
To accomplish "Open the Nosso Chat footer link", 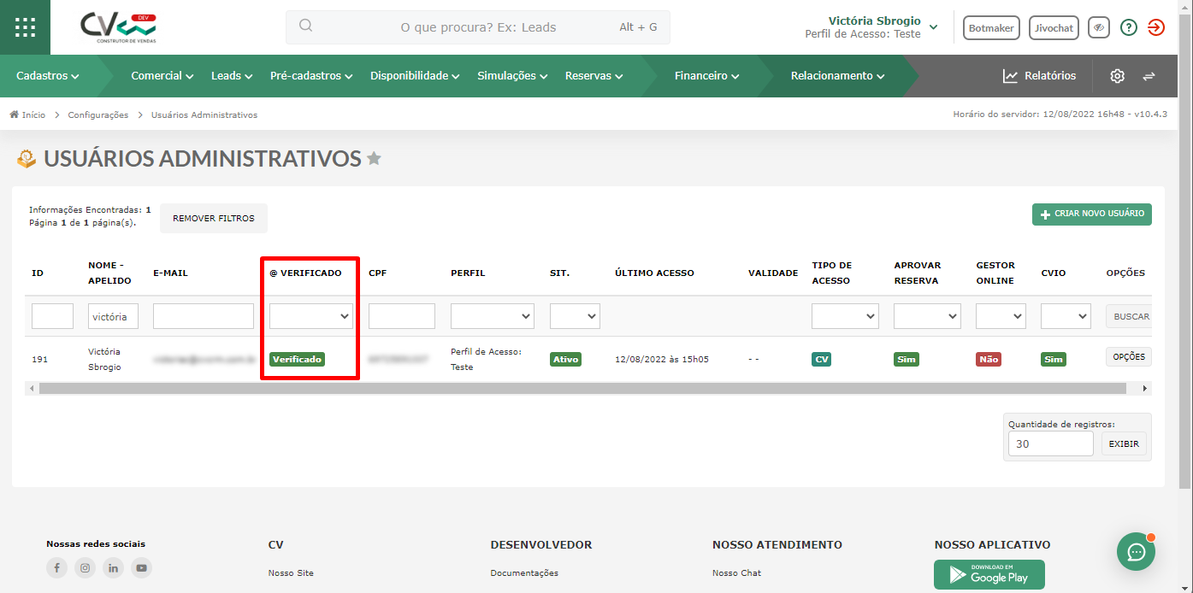I will (x=736, y=572).
